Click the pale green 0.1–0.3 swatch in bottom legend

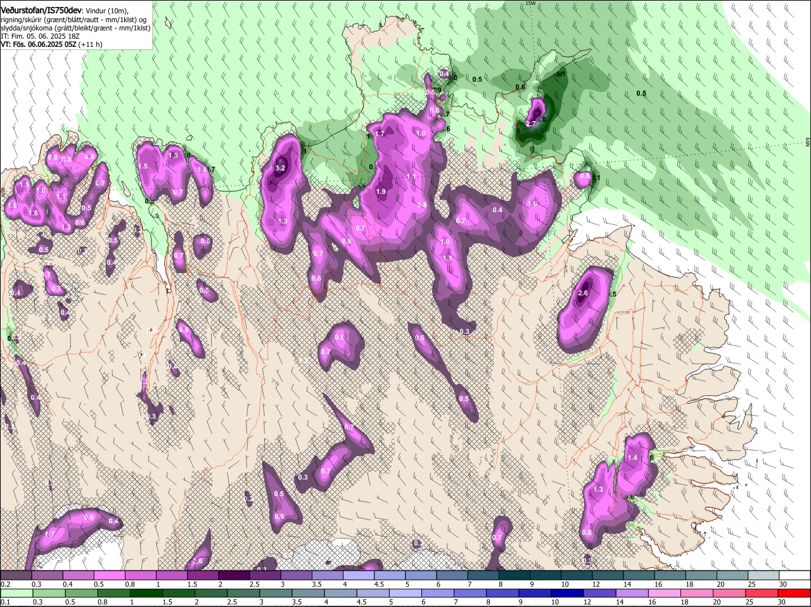(x=16, y=593)
